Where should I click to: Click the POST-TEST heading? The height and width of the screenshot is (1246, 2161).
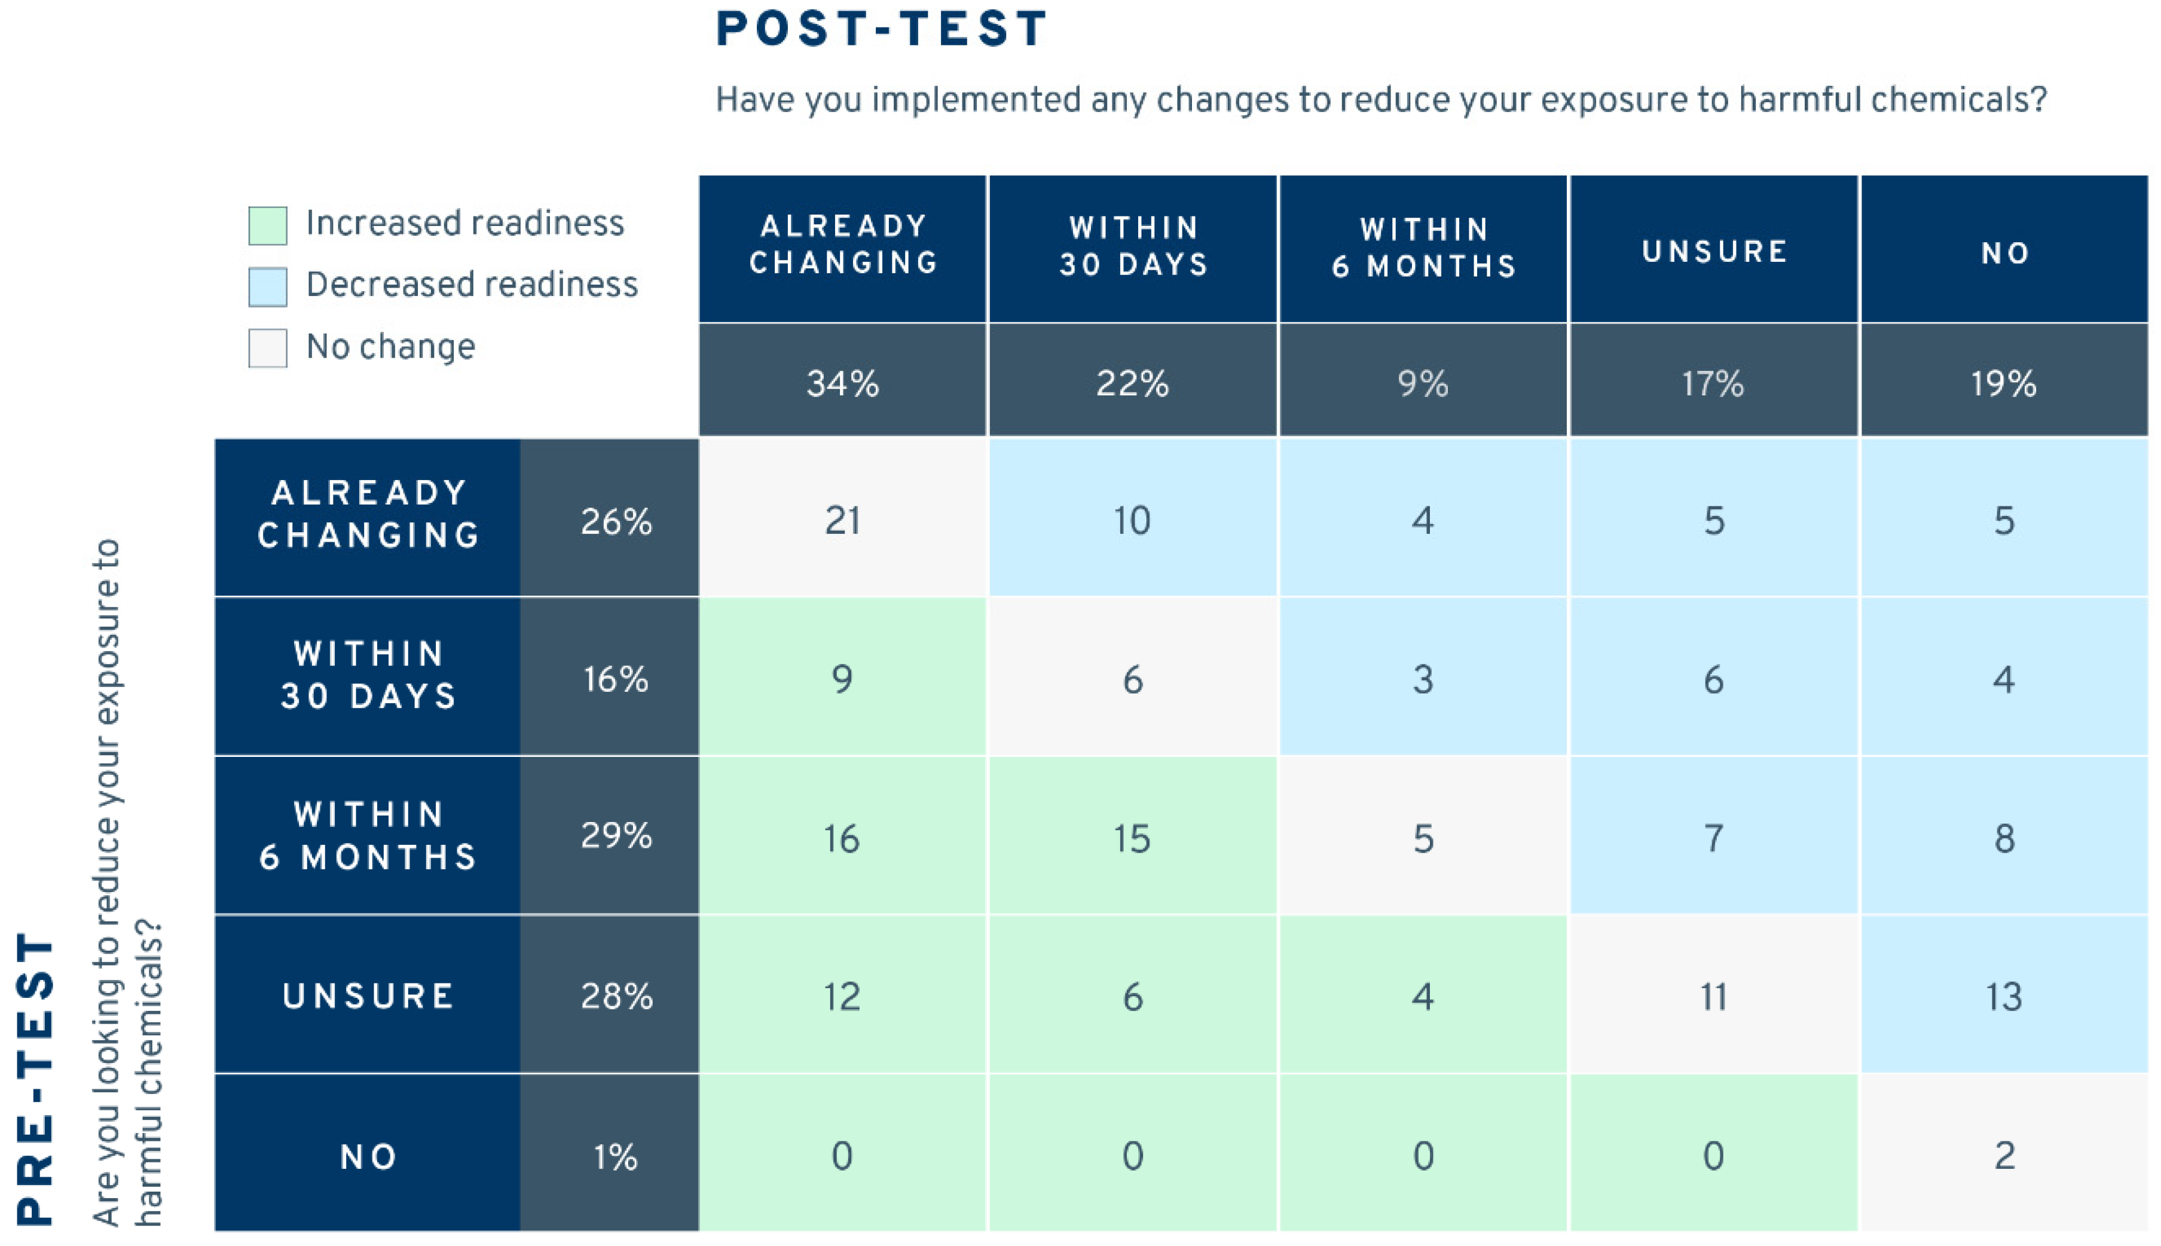pyautogui.click(x=881, y=29)
